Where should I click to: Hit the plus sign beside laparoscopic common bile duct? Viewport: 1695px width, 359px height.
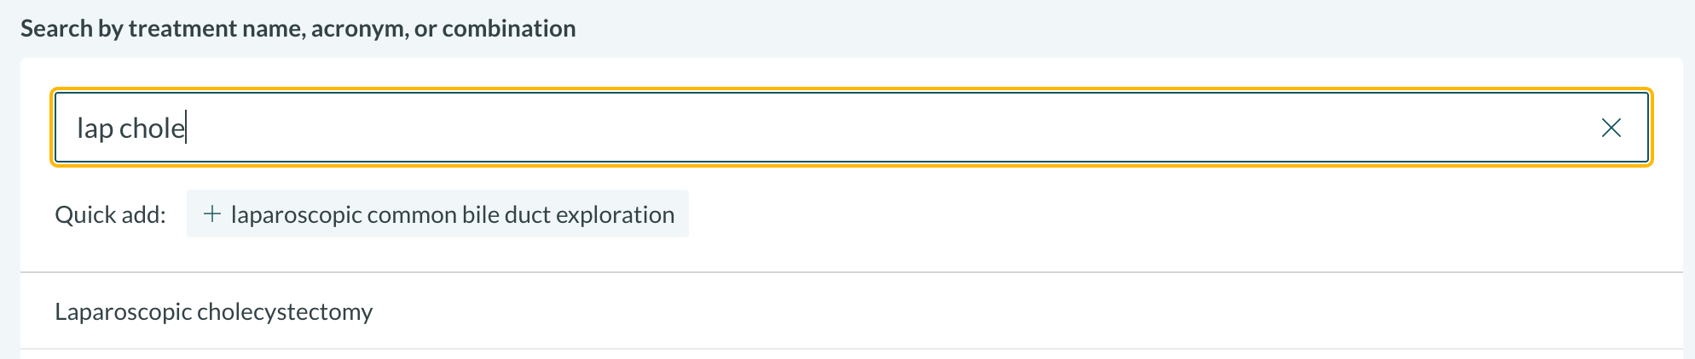211,214
